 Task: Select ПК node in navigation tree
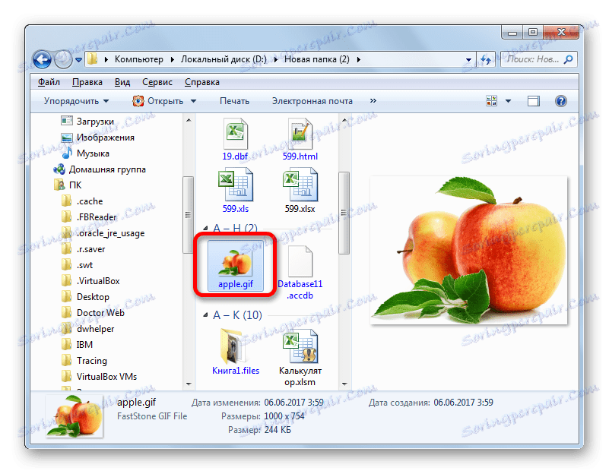[x=75, y=185]
